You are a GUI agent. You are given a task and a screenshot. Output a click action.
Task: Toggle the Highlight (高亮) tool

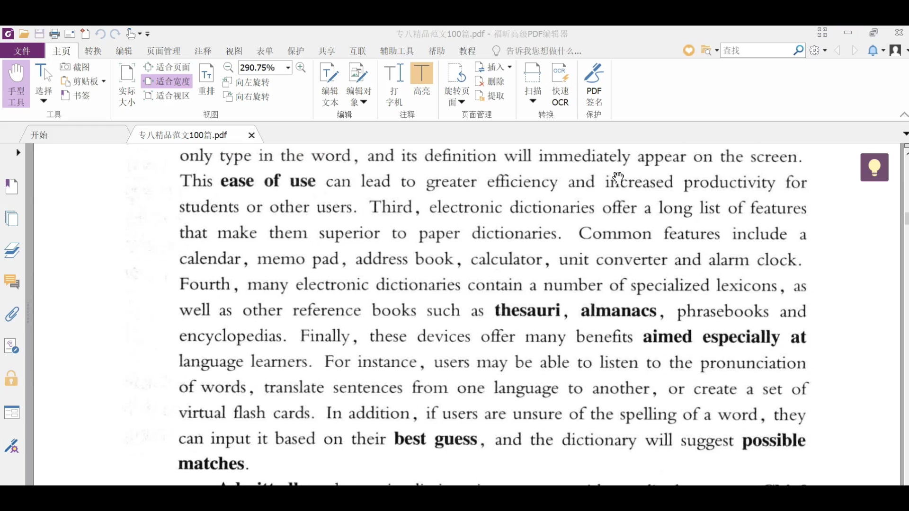(x=422, y=79)
